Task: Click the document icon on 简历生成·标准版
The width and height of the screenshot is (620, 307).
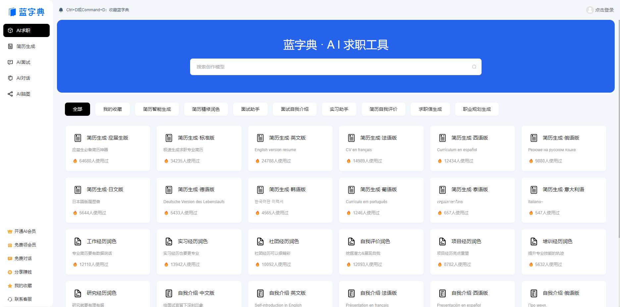Action: click(169, 138)
